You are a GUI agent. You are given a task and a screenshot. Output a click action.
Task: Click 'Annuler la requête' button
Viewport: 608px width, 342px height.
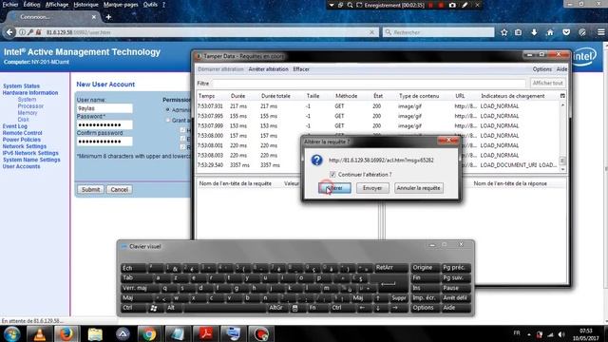(418, 188)
